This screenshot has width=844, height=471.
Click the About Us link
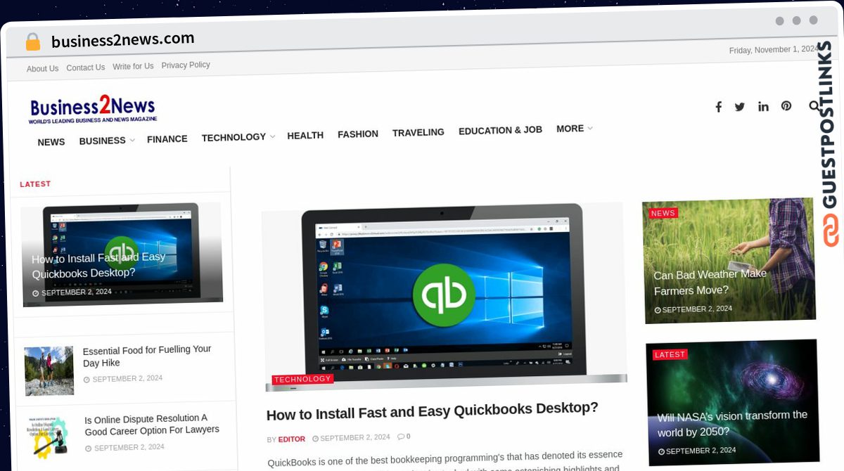pyautogui.click(x=42, y=69)
